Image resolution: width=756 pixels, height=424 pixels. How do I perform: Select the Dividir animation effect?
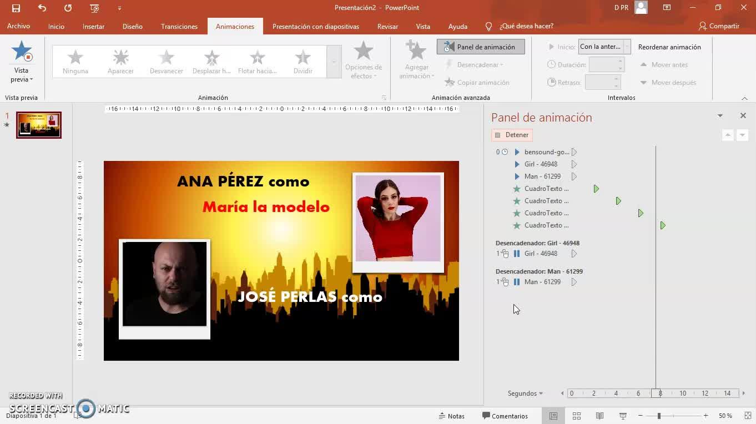tap(303, 61)
